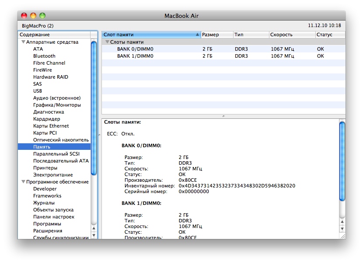Select Расширения under software
The image size is (363, 263).
tap(48, 231)
